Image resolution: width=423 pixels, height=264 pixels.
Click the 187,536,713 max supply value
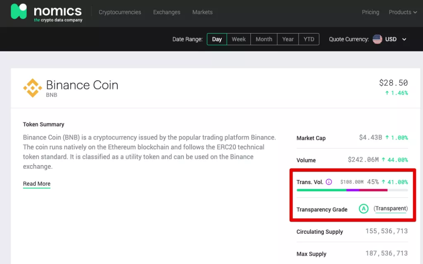click(387, 253)
